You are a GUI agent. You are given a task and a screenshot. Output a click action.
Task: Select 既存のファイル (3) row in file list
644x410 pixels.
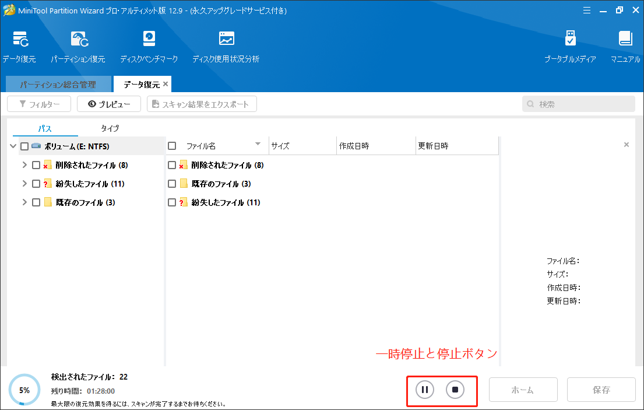click(x=221, y=184)
